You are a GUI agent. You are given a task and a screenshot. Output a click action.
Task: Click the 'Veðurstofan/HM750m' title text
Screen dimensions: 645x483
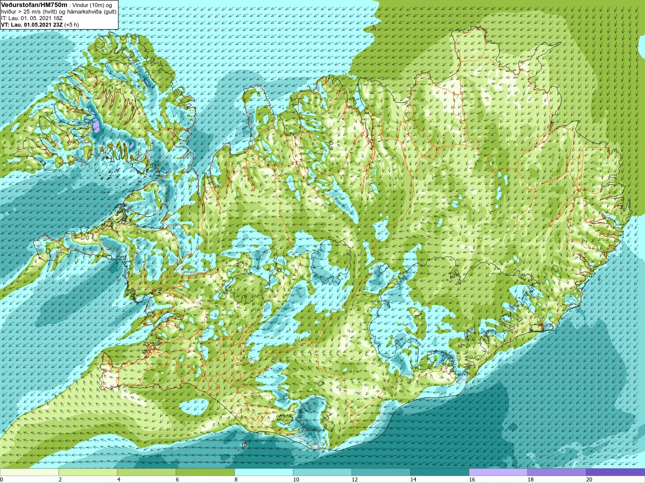coord(34,5)
